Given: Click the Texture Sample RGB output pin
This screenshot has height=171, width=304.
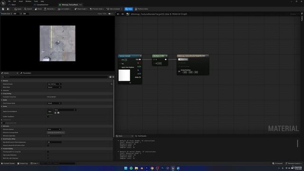Looking at the screenshot, I should (x=140, y=59).
